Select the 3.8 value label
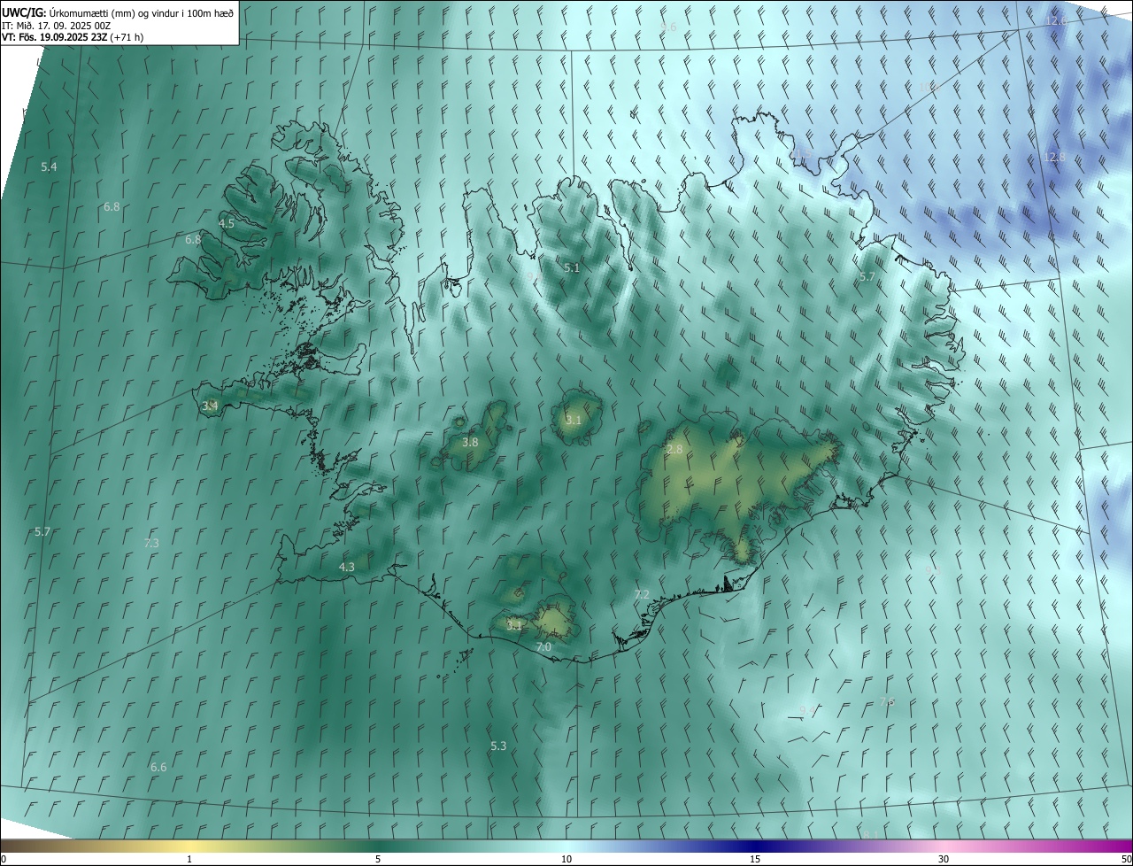 pos(470,442)
